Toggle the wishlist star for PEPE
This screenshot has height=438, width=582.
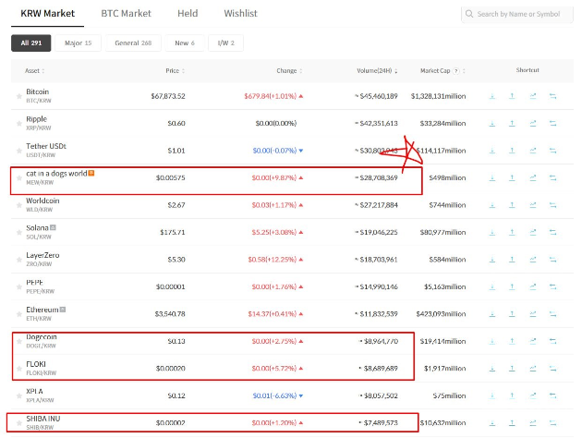tap(18, 287)
